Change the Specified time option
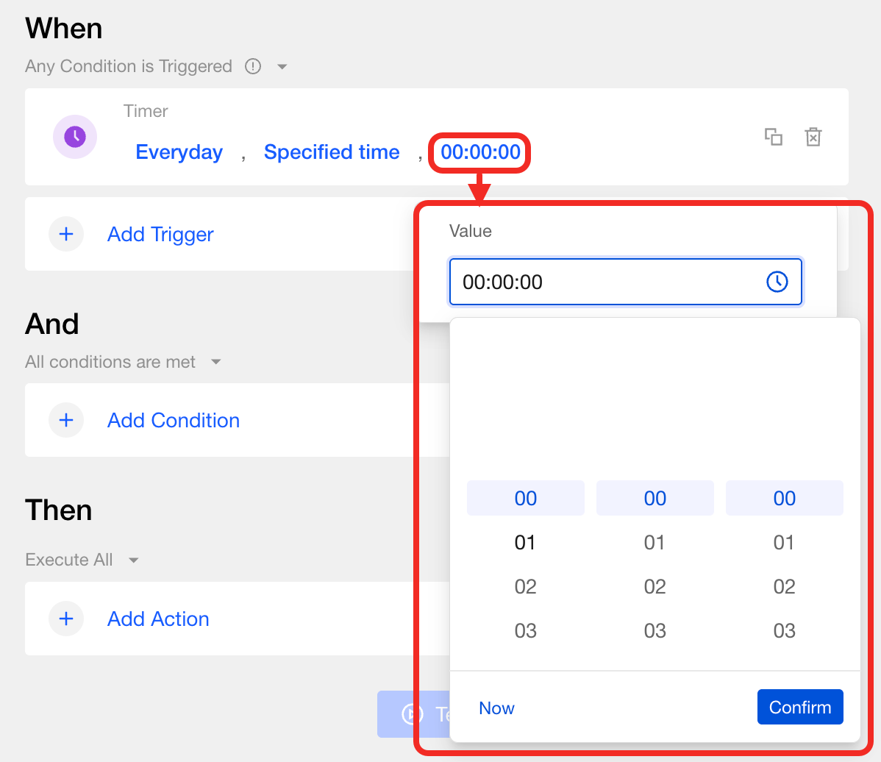 click(332, 152)
